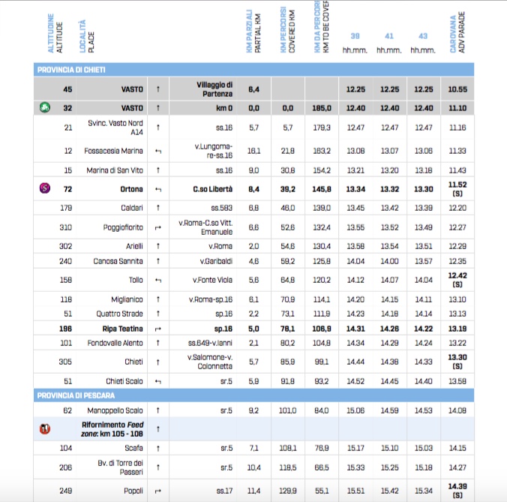Click the left-turn arrow in Fossacesia Marina row
This screenshot has width=507, height=502.
click(157, 151)
